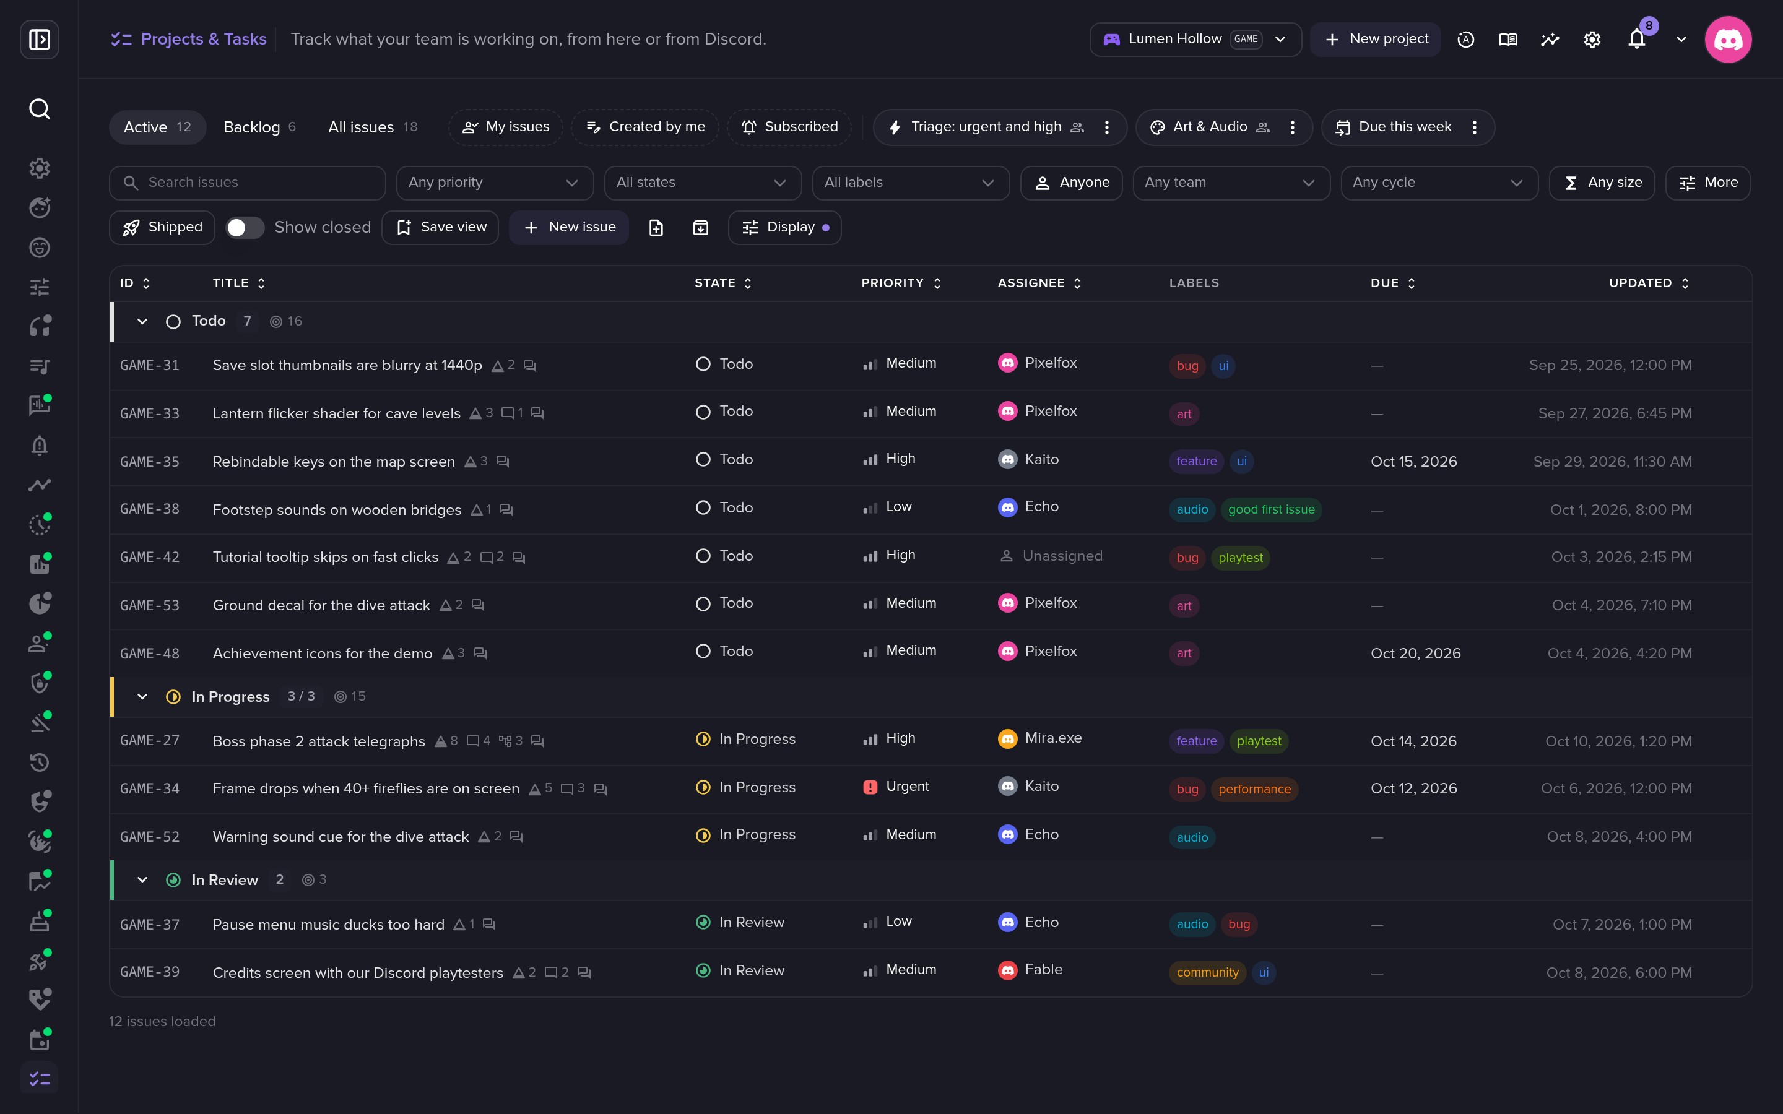The width and height of the screenshot is (1783, 1114).
Task: Toggle the Subscribed filter chip
Action: [789, 127]
